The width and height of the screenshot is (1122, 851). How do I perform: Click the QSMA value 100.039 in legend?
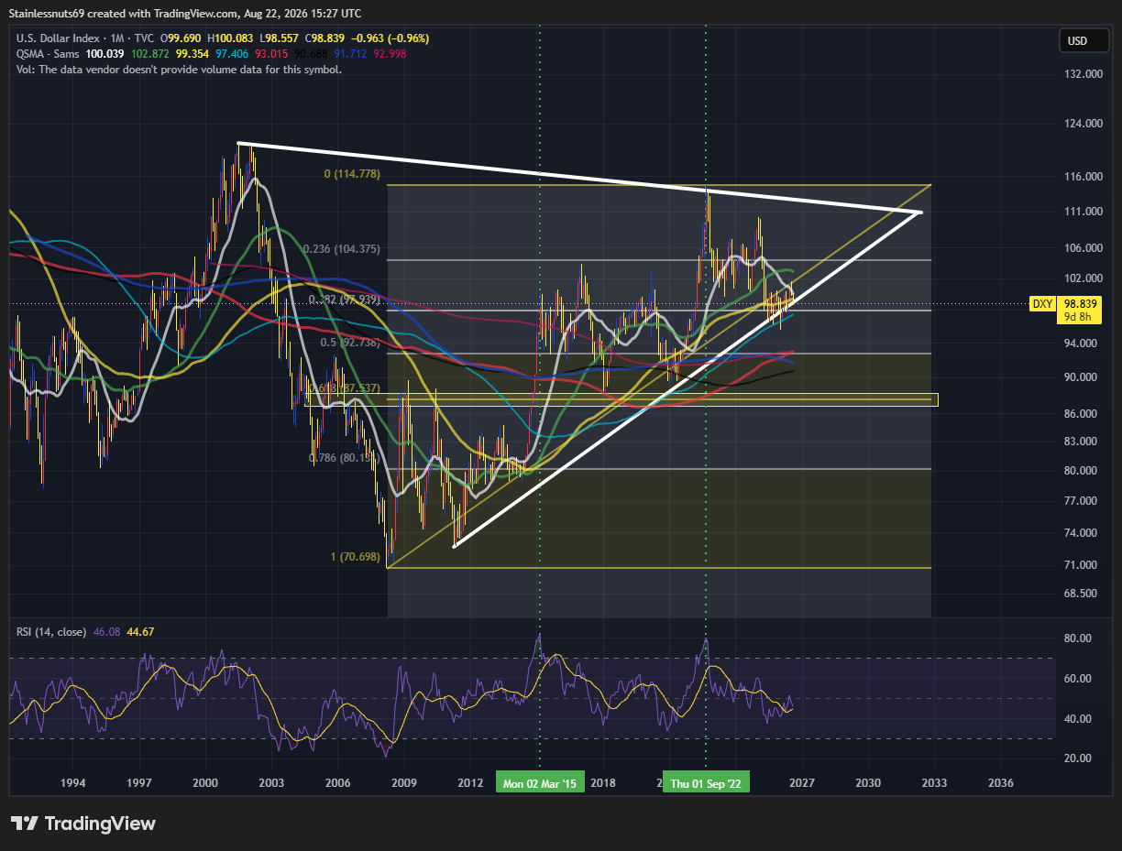click(x=103, y=54)
